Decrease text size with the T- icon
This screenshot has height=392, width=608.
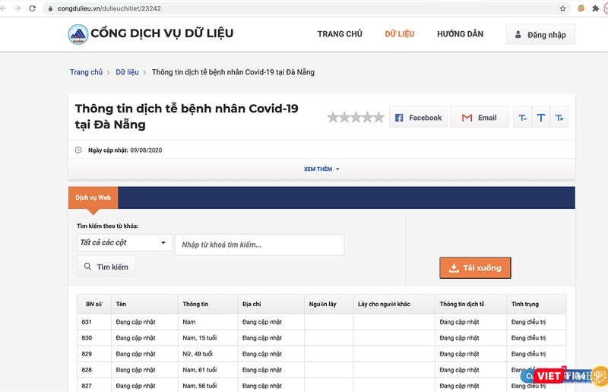pos(522,118)
